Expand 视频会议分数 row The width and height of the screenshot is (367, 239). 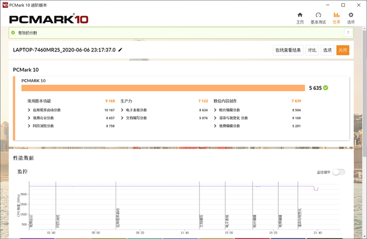pyautogui.click(x=29, y=118)
